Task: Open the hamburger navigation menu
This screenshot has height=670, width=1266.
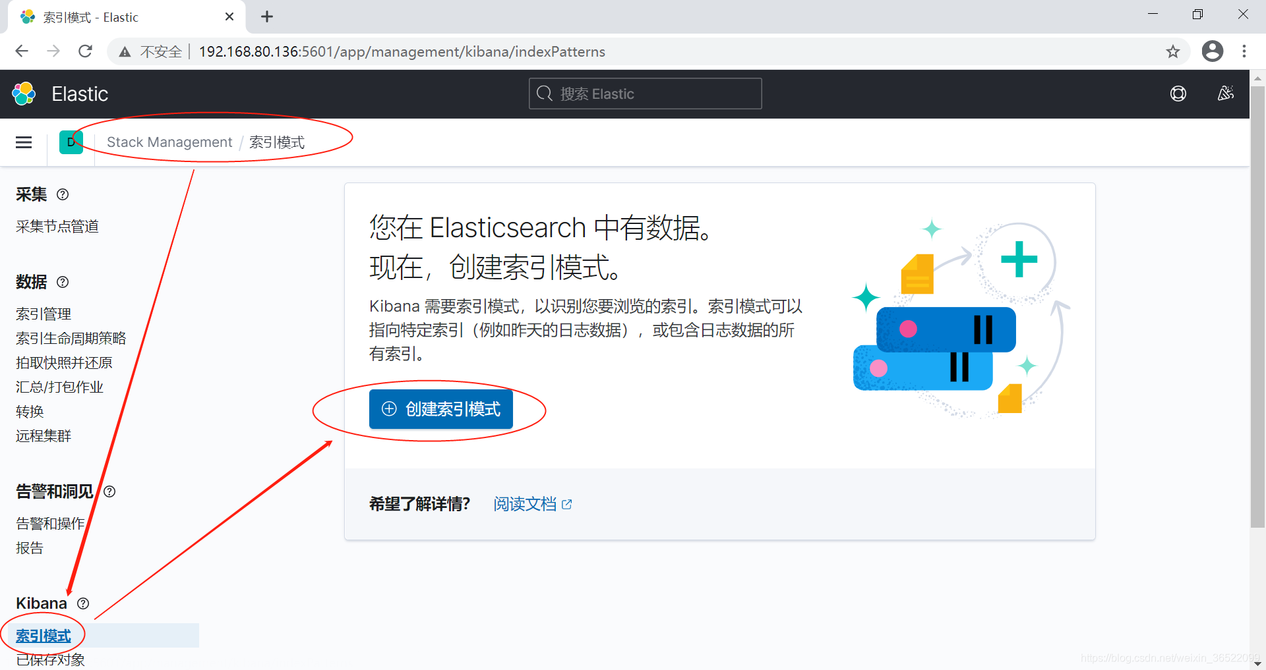Action: (x=24, y=142)
